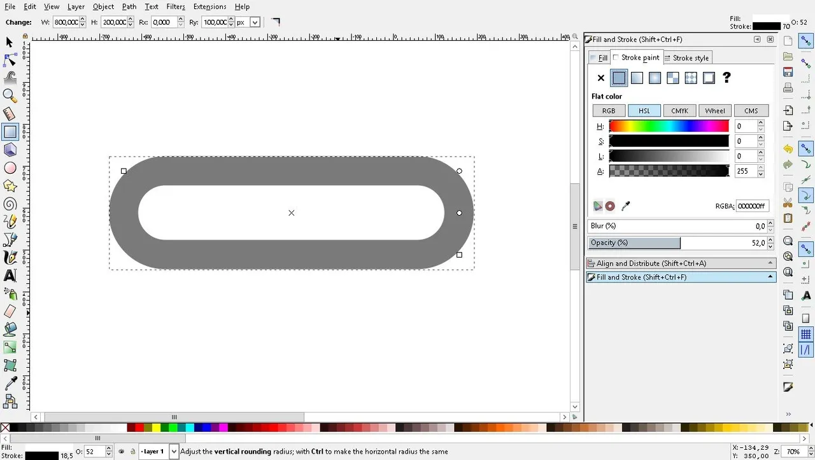Toggle snap to guides button
The height and width of the screenshot is (460, 815).
coord(805,350)
